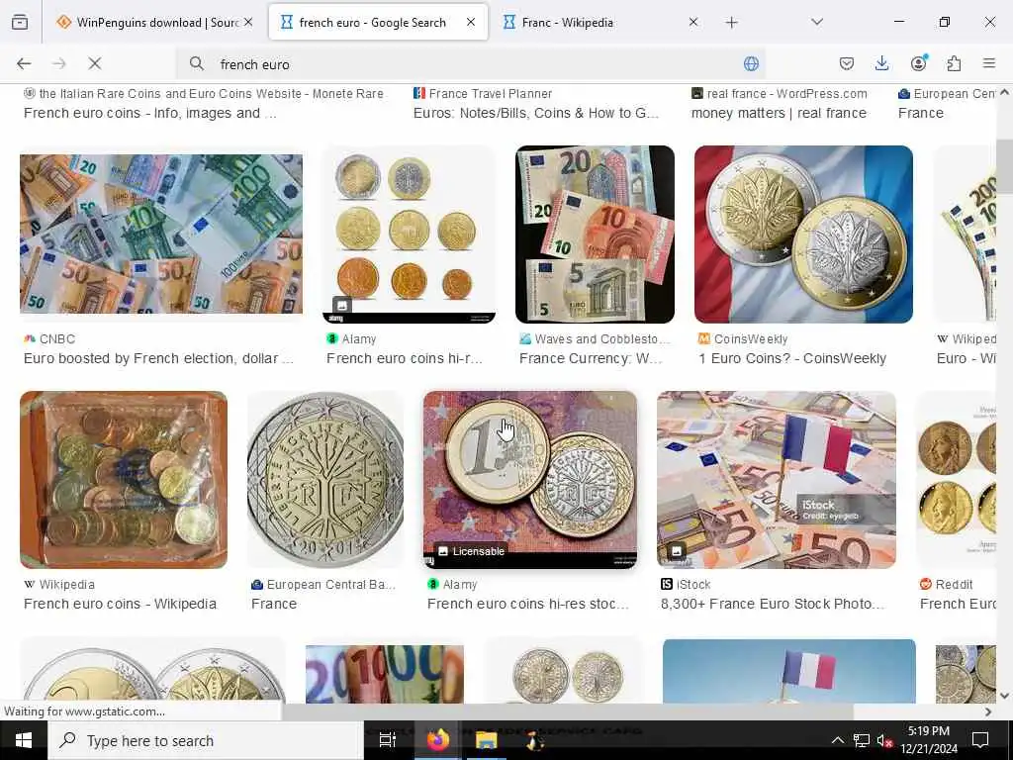Viewport: 1013px width, 760px height.
Task: Stop loading the page
Action: coord(95,63)
